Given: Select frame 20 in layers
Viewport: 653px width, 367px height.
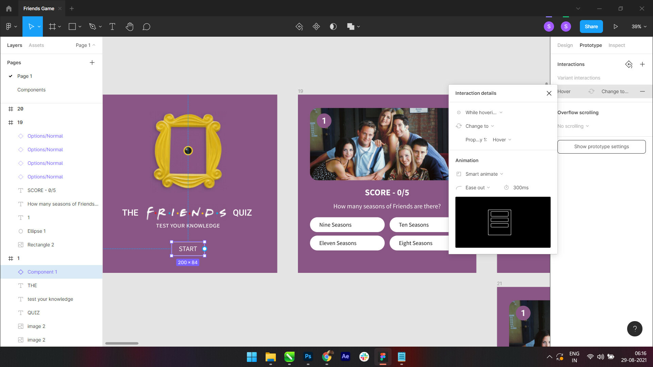Looking at the screenshot, I should click(51, 109).
